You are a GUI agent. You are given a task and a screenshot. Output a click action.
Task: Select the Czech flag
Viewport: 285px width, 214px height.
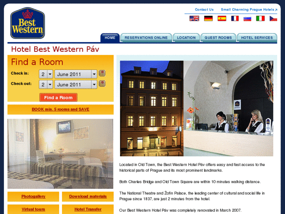273,18
